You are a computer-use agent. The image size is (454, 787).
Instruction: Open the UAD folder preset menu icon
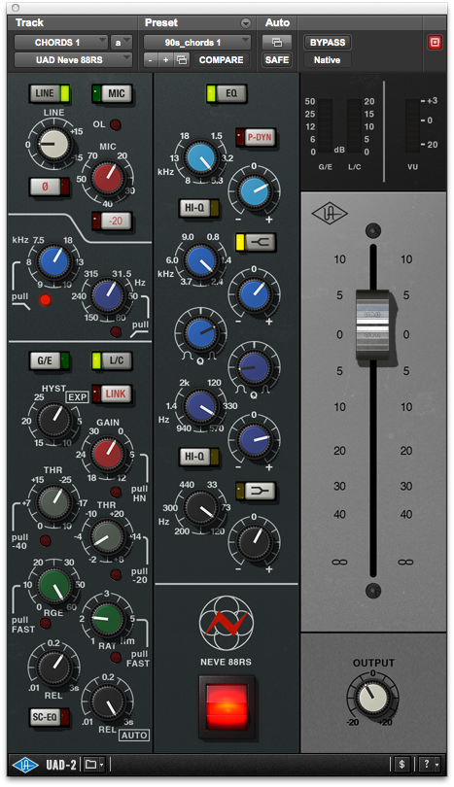tap(94, 765)
